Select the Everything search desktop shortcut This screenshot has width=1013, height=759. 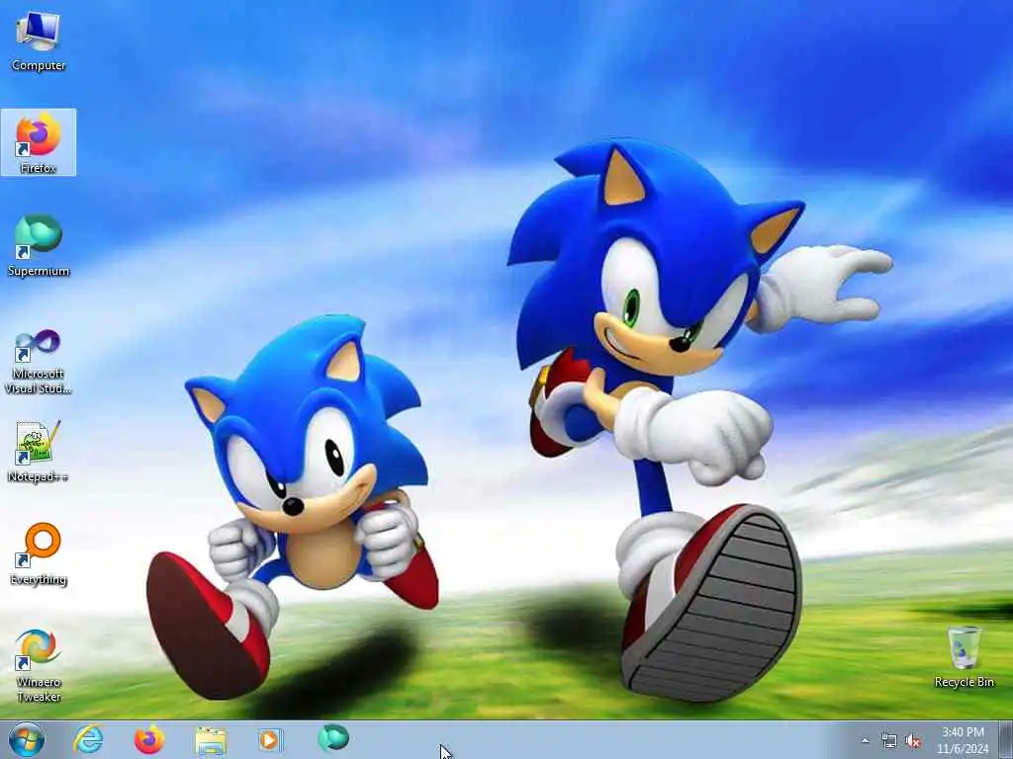tap(39, 553)
